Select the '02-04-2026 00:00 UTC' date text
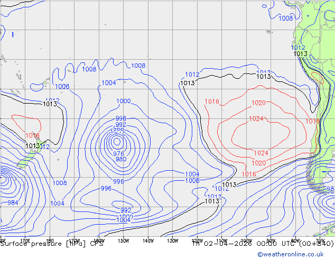The height and width of the screenshot is (259, 335). (x=250, y=244)
